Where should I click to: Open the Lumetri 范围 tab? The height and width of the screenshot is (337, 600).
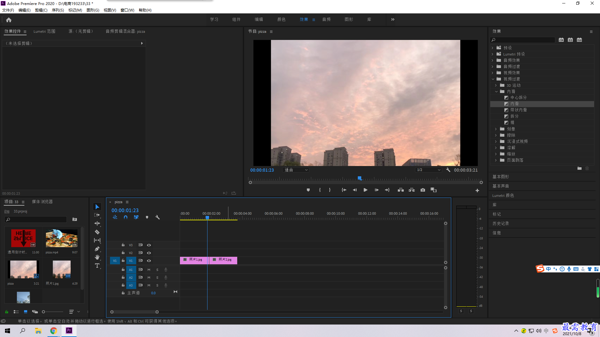[44, 32]
